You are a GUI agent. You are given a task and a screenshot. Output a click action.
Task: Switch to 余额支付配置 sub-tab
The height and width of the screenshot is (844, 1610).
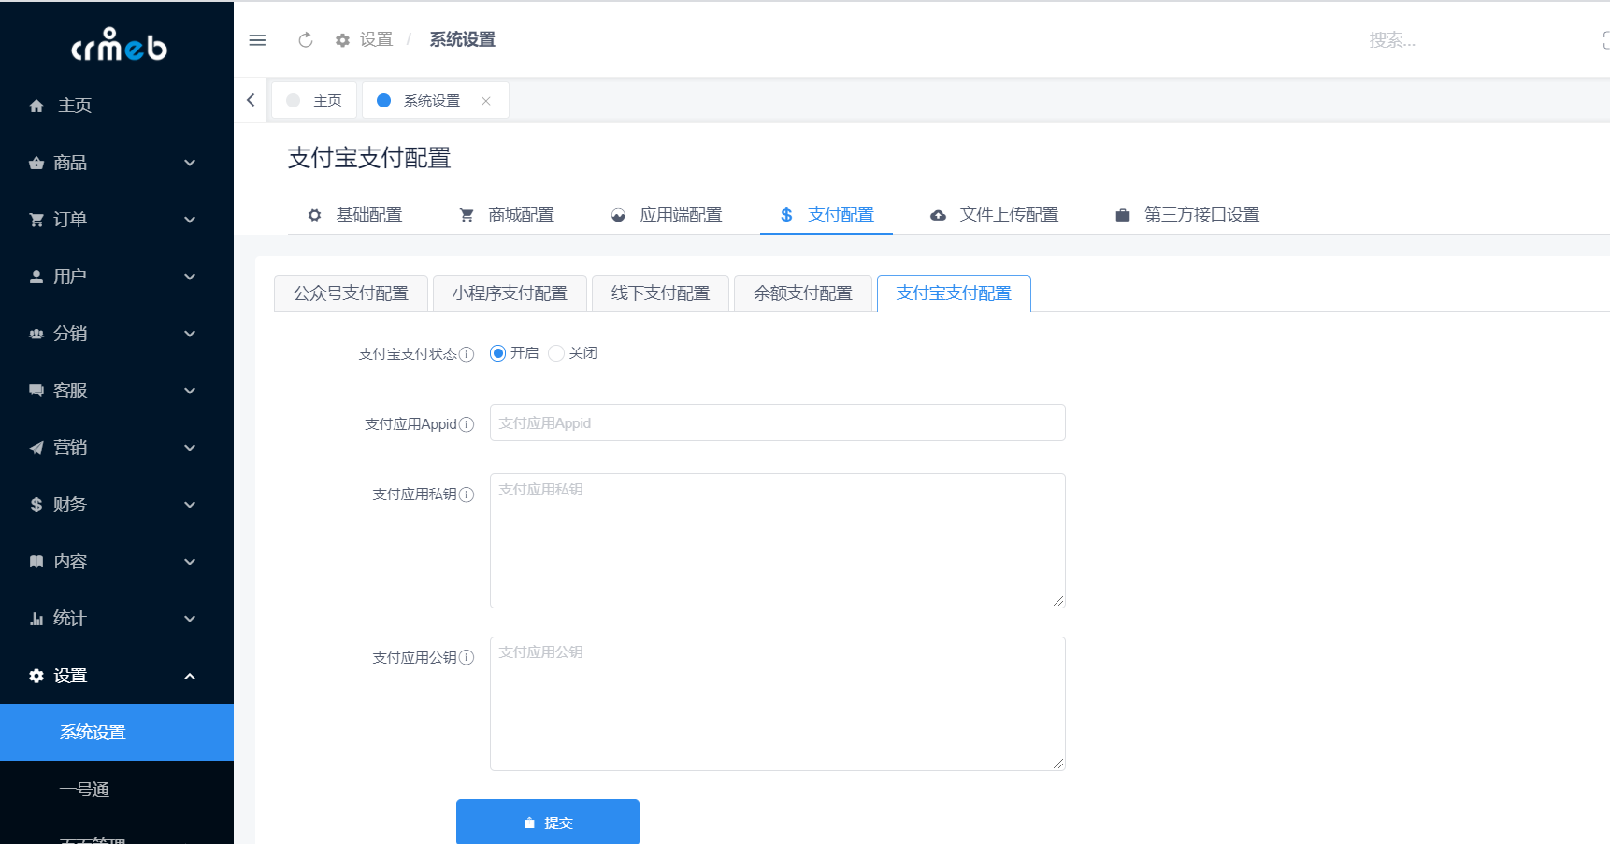click(x=803, y=293)
